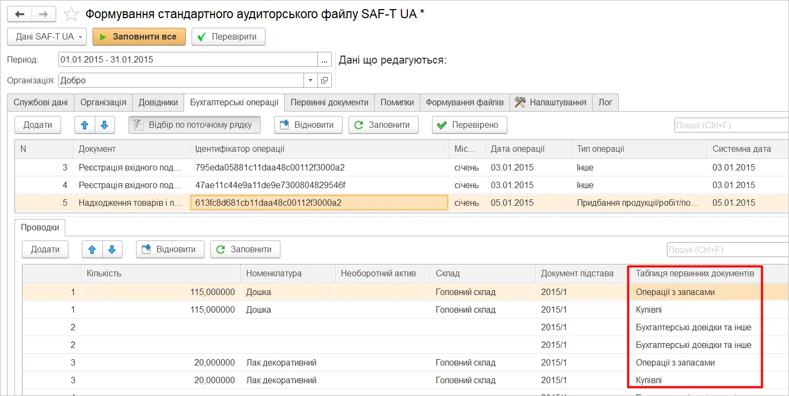Open the Налаштування tab
Image resolution: width=789 pixels, height=396 pixels.
(551, 102)
